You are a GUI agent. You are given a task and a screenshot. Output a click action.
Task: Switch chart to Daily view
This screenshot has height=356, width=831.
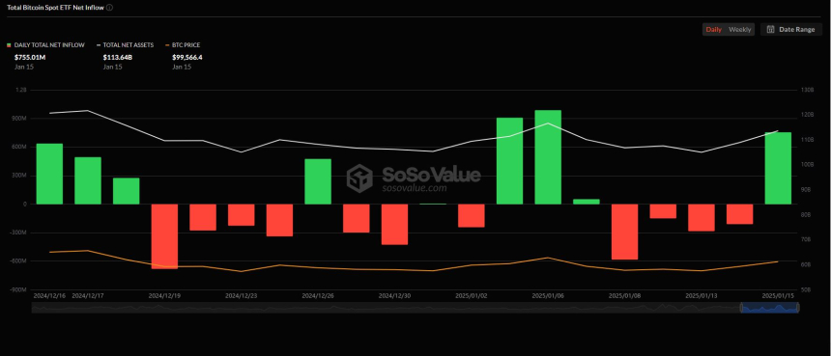pyautogui.click(x=713, y=30)
